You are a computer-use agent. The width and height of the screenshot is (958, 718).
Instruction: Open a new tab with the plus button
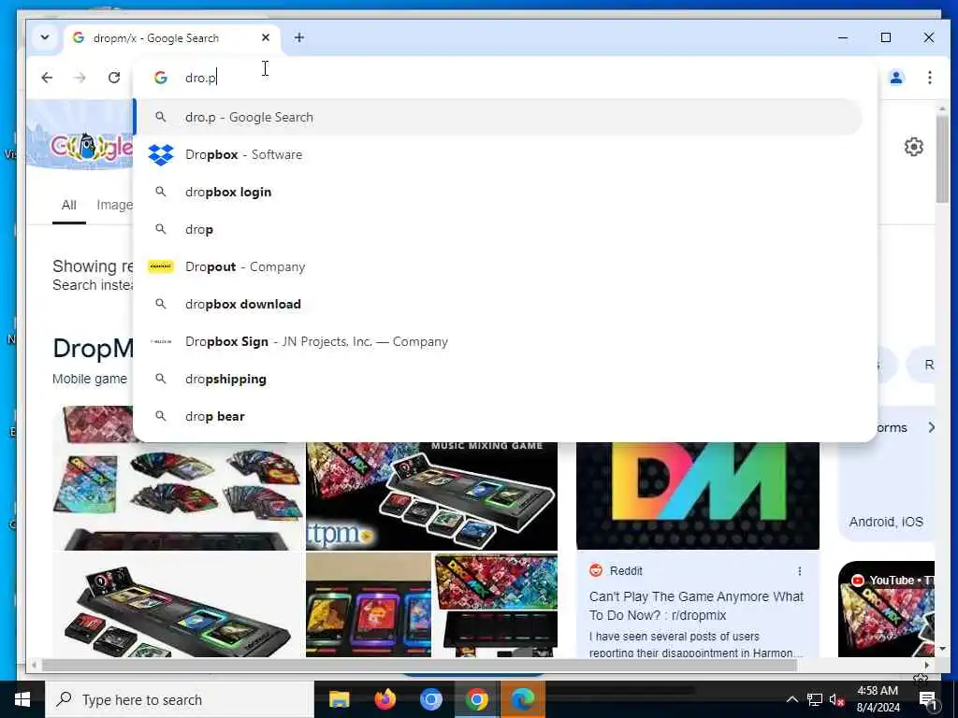coord(298,37)
